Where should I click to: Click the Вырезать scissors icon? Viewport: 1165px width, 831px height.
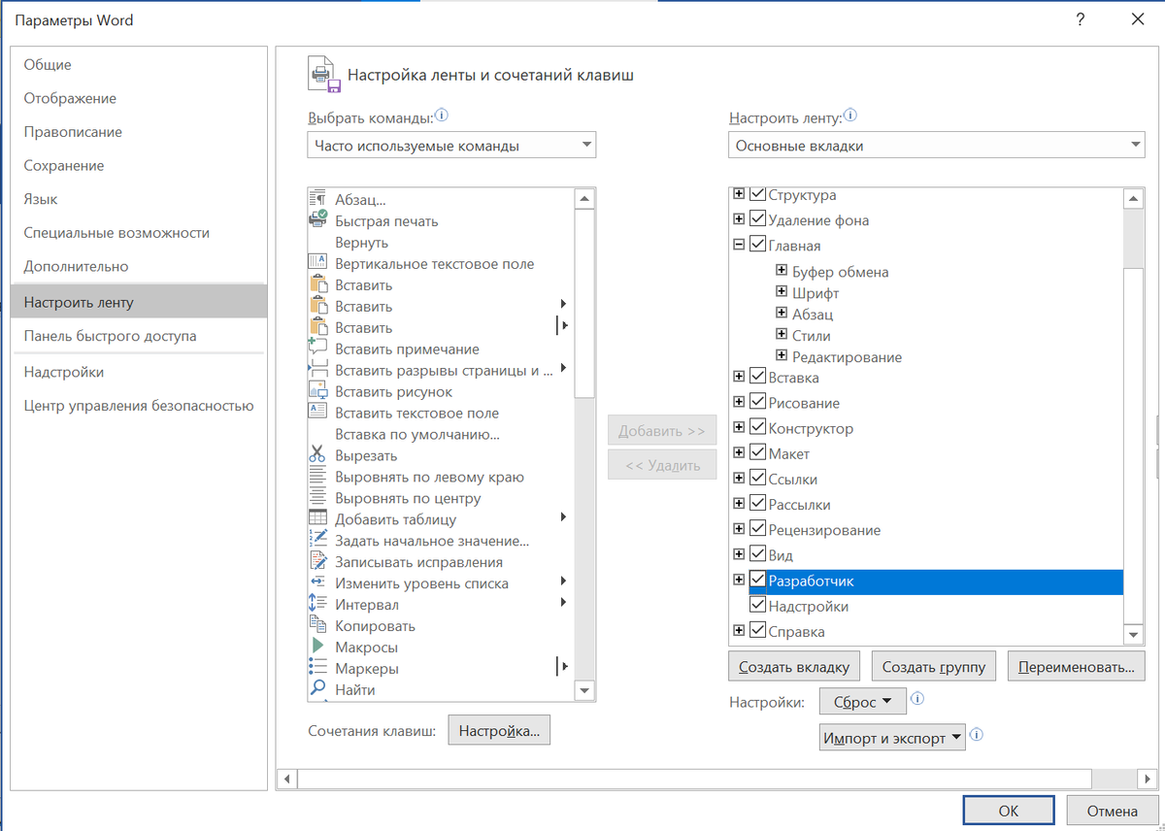[x=317, y=455]
